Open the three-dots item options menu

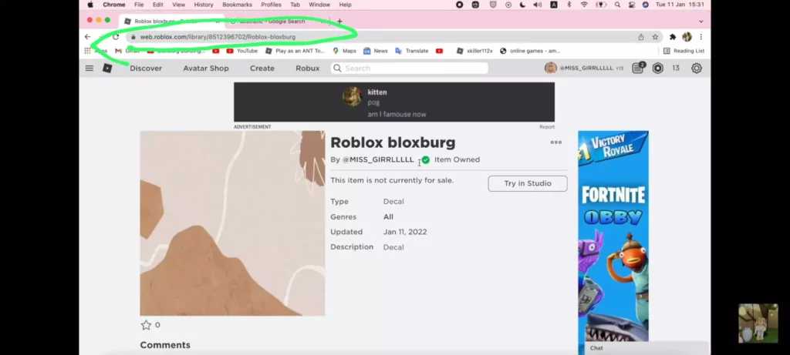(555, 142)
